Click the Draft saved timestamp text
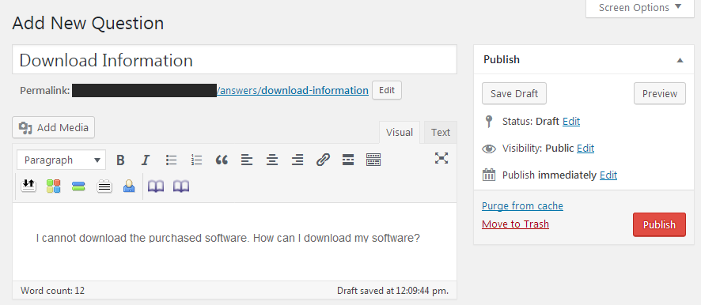Screen dimensions: 701x305 coord(392,291)
